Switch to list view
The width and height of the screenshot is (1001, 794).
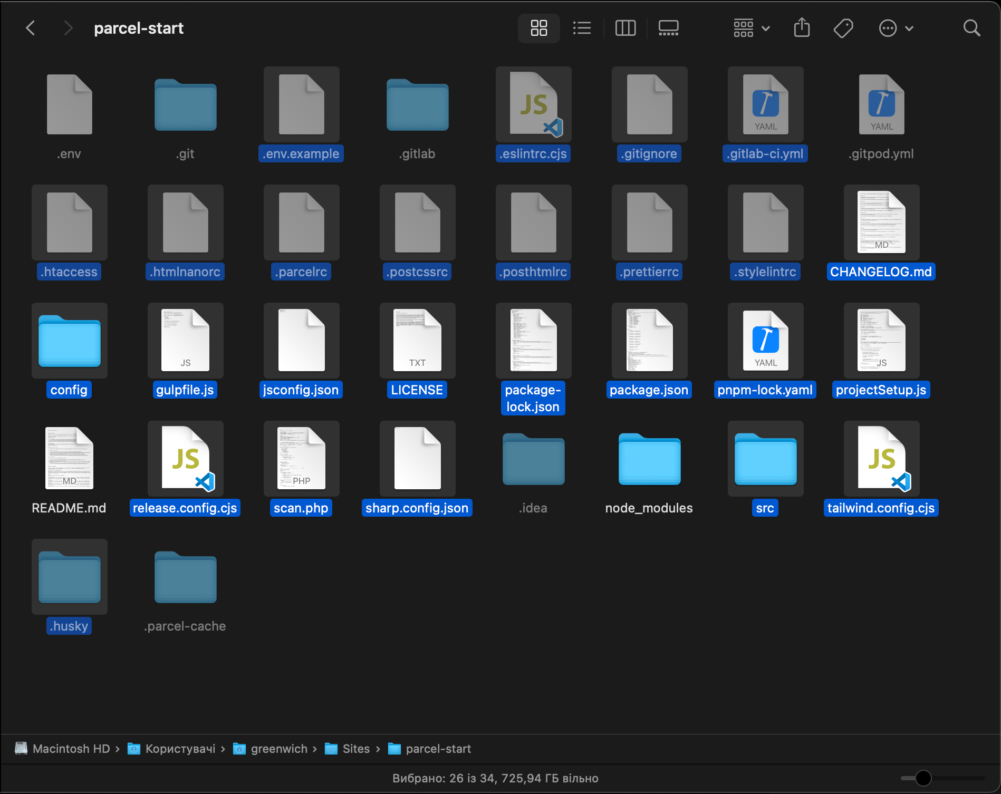[x=582, y=28]
